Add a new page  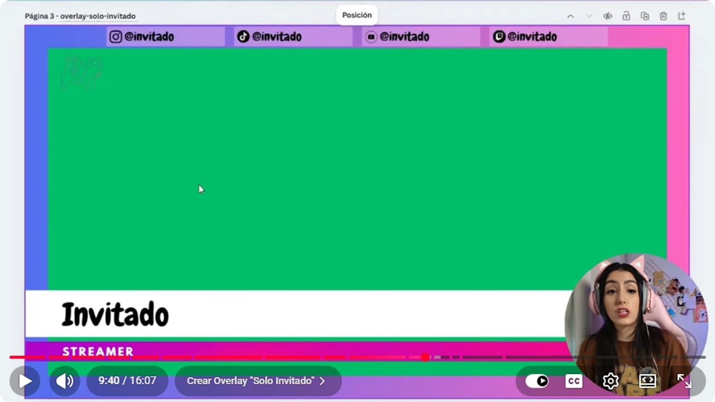click(x=681, y=16)
